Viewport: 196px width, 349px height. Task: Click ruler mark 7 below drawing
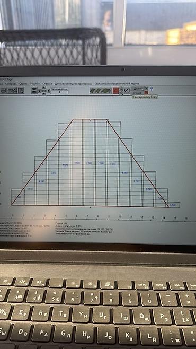(x=87, y=216)
